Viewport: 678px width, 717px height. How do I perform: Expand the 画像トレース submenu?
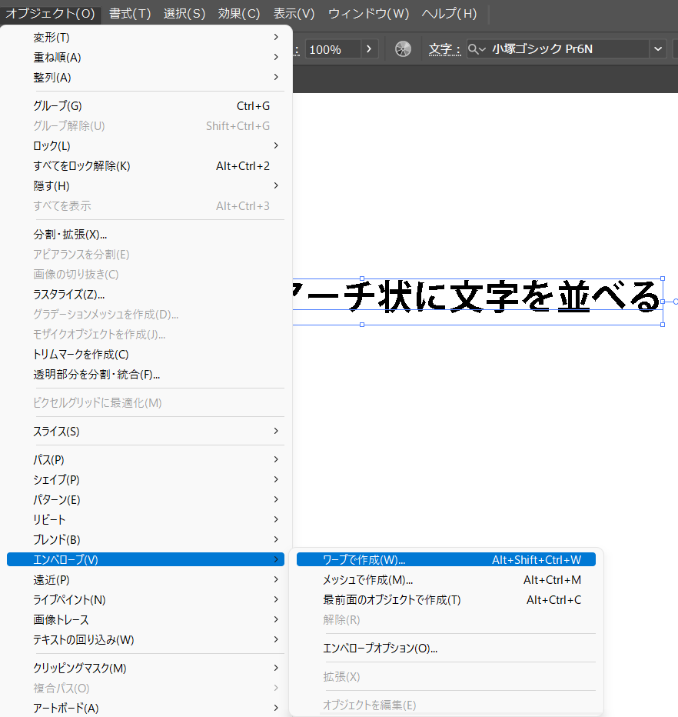point(146,619)
